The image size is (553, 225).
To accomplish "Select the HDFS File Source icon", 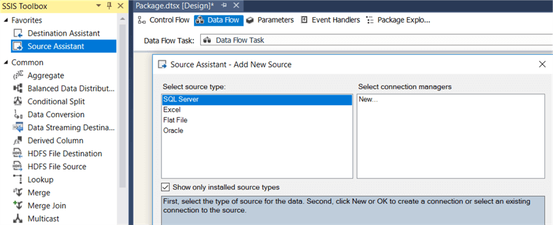I will [x=18, y=167].
